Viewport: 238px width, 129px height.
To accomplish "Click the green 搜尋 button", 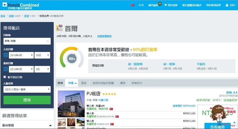I will click(x=27, y=100).
